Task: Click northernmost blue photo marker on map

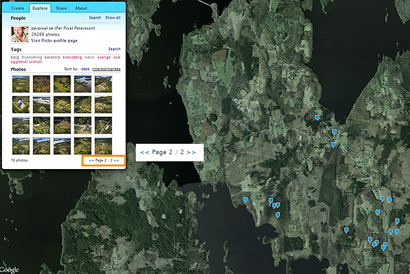Action: (x=317, y=117)
